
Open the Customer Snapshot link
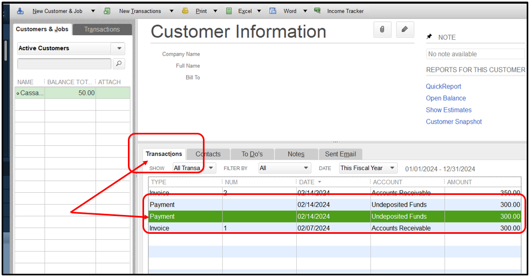pyautogui.click(x=454, y=121)
